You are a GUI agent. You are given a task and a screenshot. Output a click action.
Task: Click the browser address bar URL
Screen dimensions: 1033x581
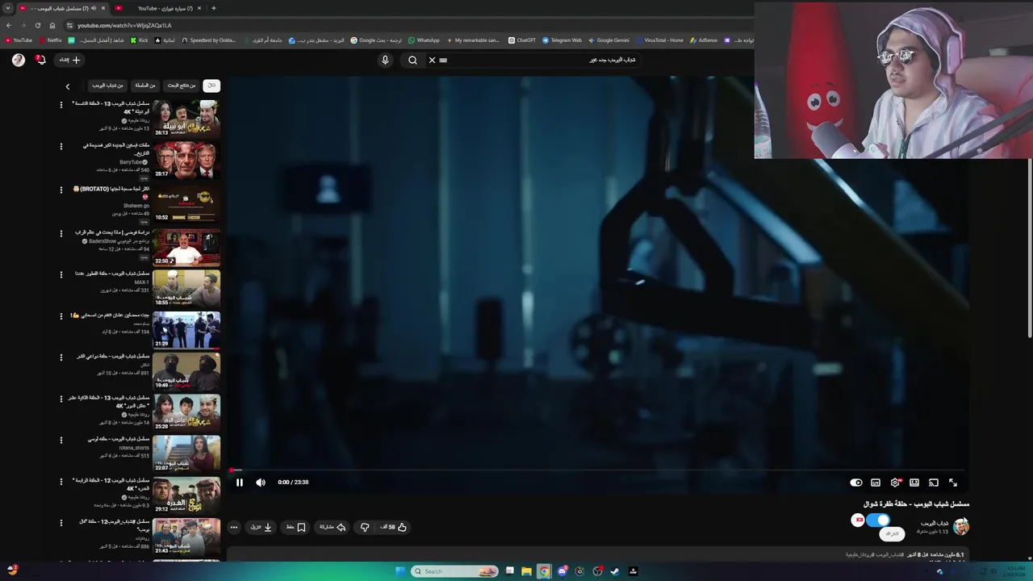point(124,25)
